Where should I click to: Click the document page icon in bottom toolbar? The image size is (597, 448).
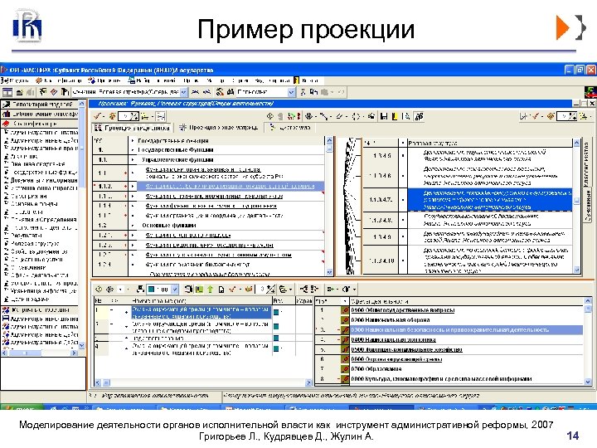[221, 290]
